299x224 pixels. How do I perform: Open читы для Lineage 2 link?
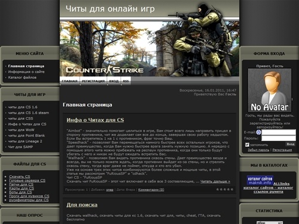tap(25, 141)
